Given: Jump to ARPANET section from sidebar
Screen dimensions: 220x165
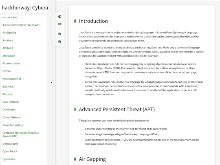Looking at the screenshot, I should coord(8,48).
